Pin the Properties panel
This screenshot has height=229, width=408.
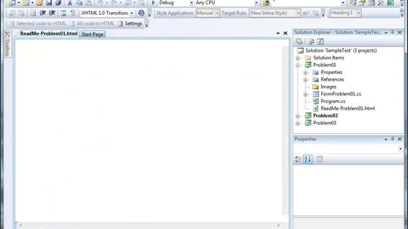(x=393, y=139)
